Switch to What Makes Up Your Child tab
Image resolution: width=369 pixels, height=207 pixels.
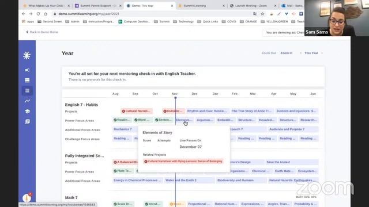click(46, 6)
